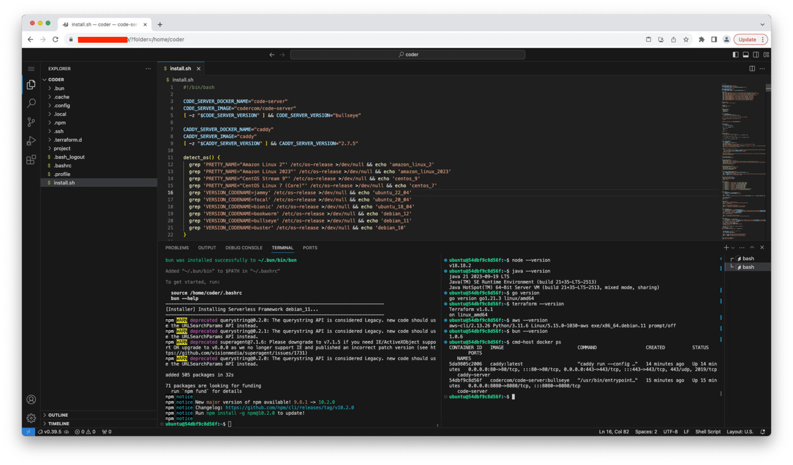Expand the .local folder
The height and width of the screenshot is (465, 793).
click(x=99, y=114)
